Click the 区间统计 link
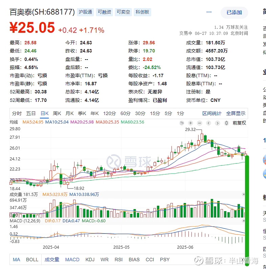Image resolution: width=266 pixels, height=269 pixels. 212,113
